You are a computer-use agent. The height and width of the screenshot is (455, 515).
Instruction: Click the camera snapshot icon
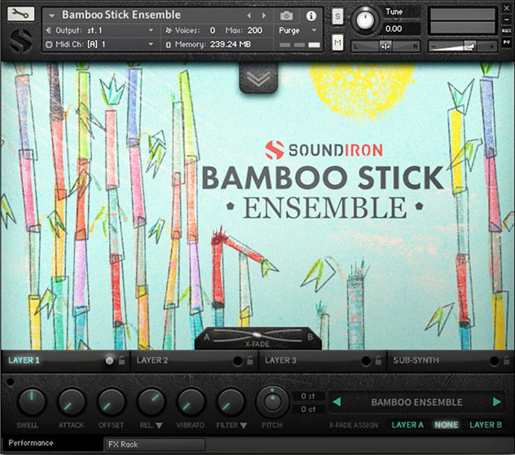pyautogui.click(x=287, y=15)
